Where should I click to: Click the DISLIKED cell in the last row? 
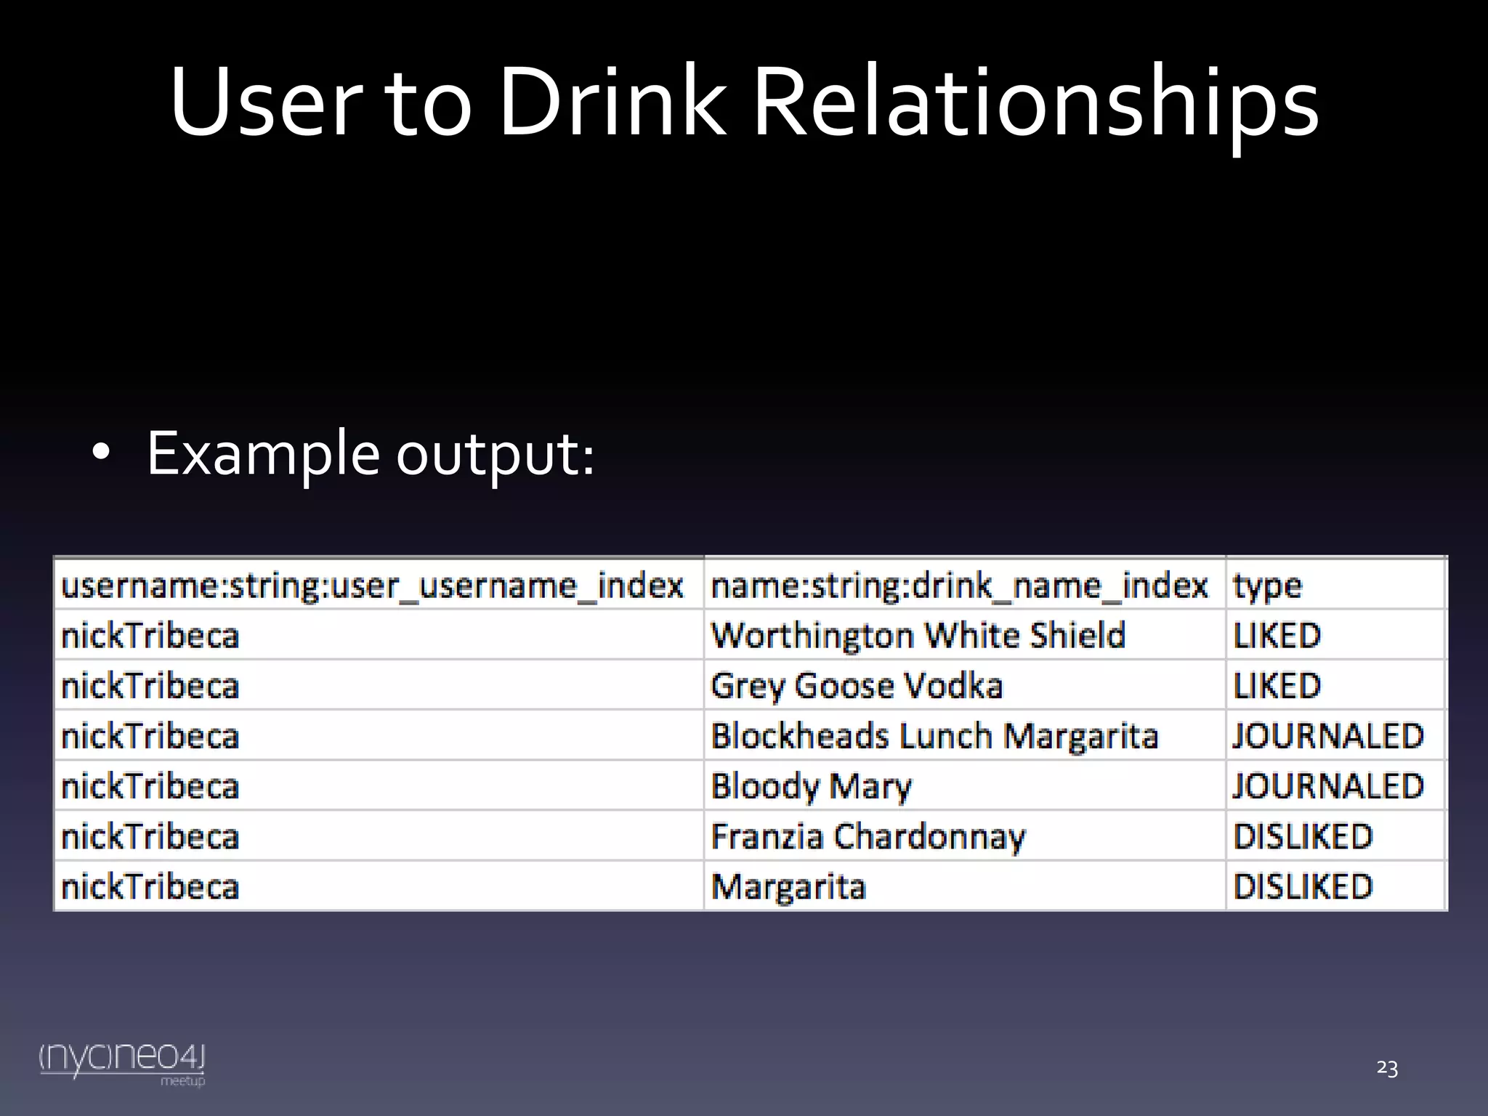point(1303,887)
